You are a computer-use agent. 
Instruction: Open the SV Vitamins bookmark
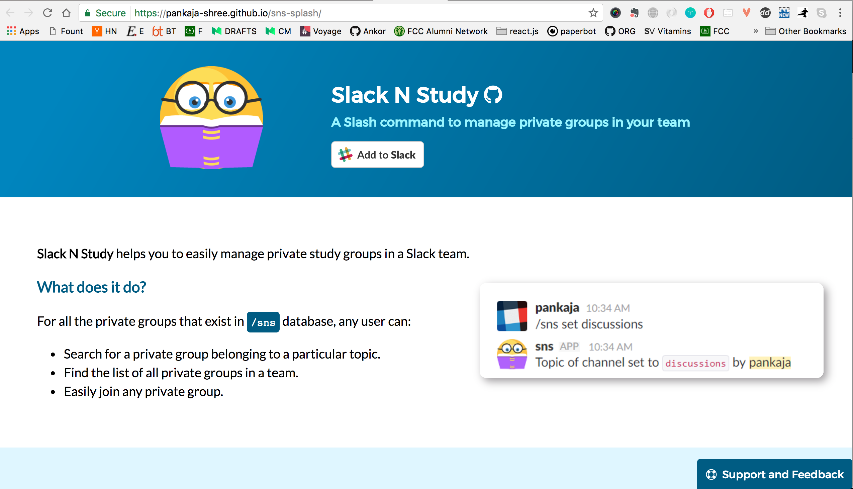pyautogui.click(x=667, y=31)
